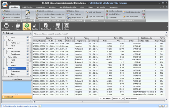Open the Nyomtatás dropdown arrow

pyautogui.click(x=12, y=26)
